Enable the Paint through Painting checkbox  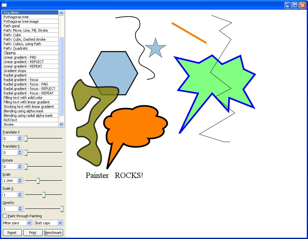pos(5,216)
